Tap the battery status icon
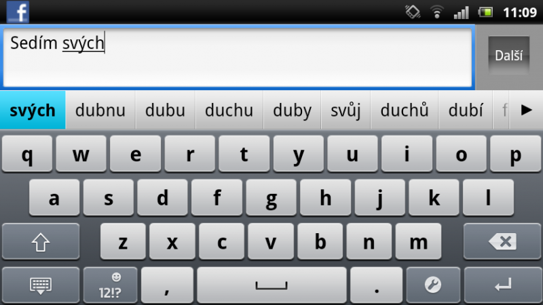Image resolution: width=543 pixels, height=305 pixels. 485,12
